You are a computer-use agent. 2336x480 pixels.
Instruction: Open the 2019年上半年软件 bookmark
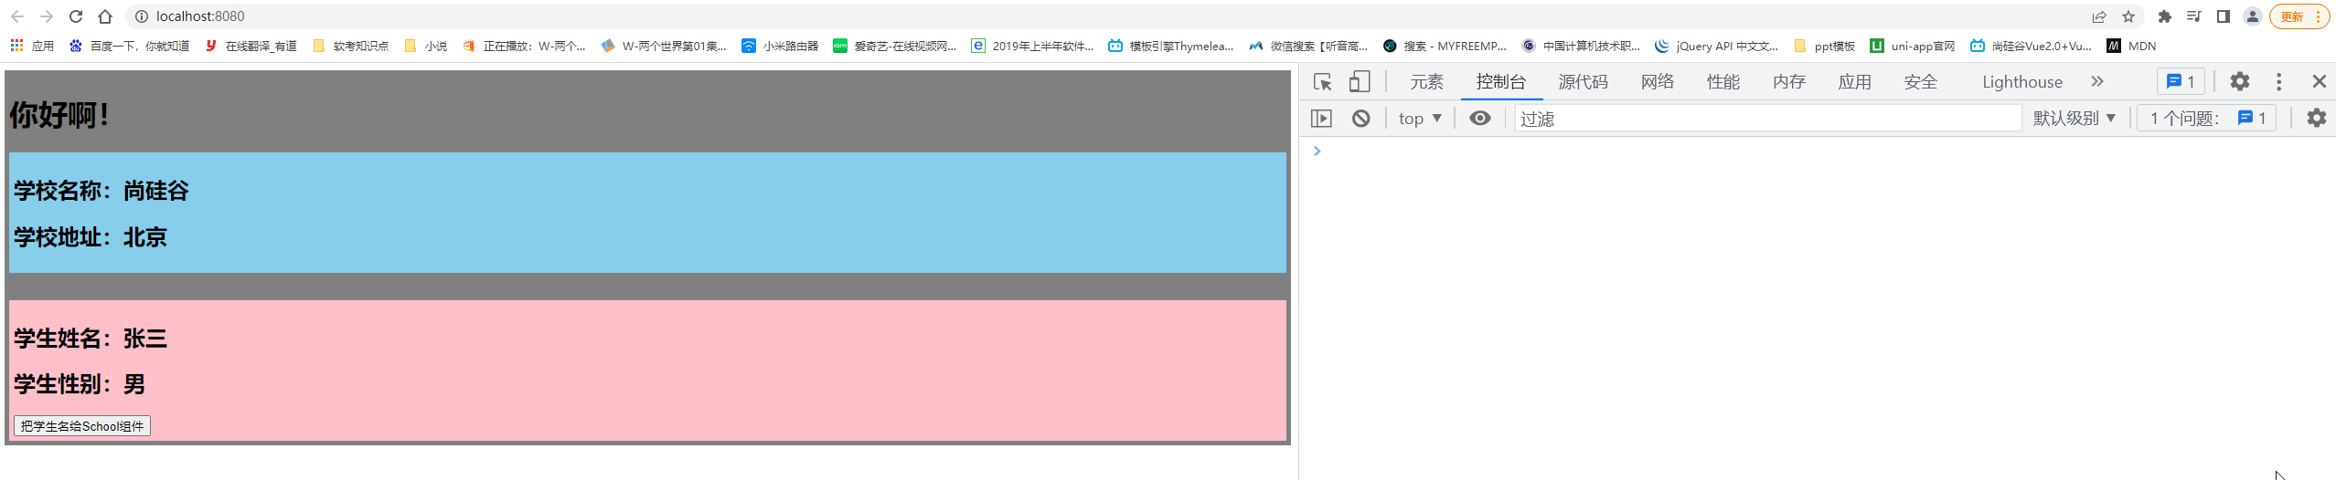click(x=1032, y=46)
